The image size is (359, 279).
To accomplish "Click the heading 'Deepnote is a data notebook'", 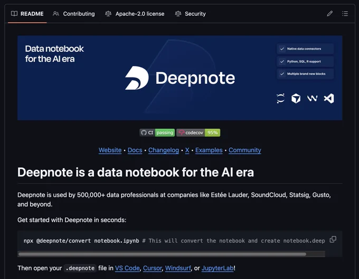I will click(x=136, y=172).
